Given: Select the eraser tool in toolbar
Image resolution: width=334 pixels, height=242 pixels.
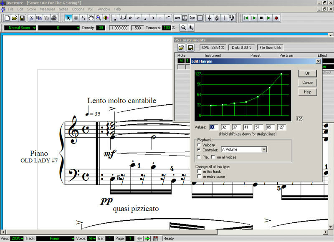Looking at the screenshot, I should click(76, 18).
